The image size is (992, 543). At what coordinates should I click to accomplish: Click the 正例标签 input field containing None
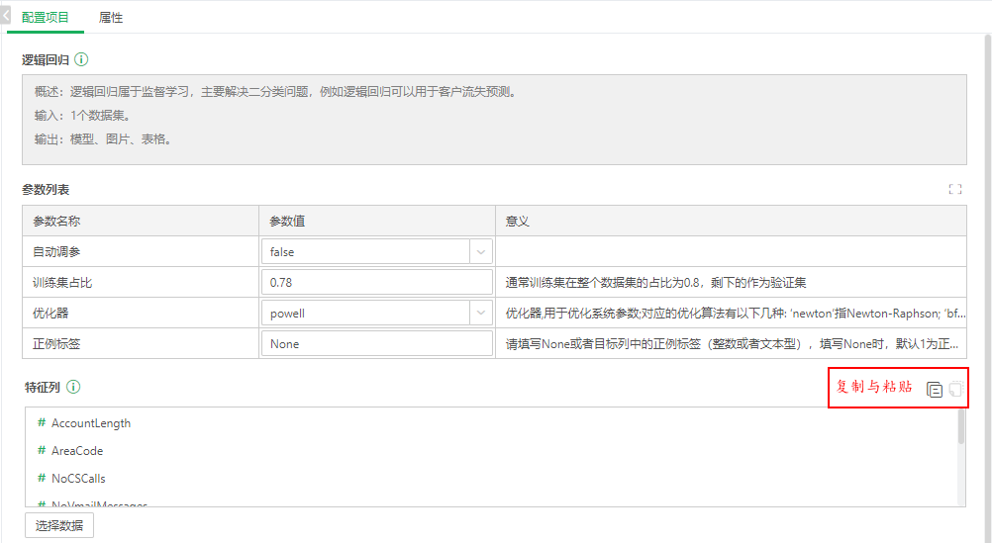[x=376, y=344]
